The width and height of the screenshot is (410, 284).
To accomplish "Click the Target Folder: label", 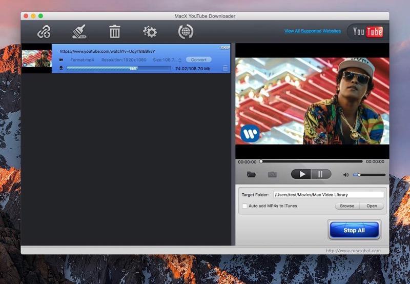I will tap(255, 195).
